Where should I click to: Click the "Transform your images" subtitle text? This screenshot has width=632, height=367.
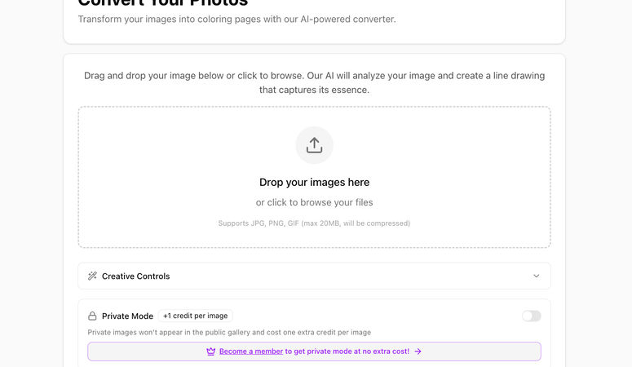click(x=236, y=19)
